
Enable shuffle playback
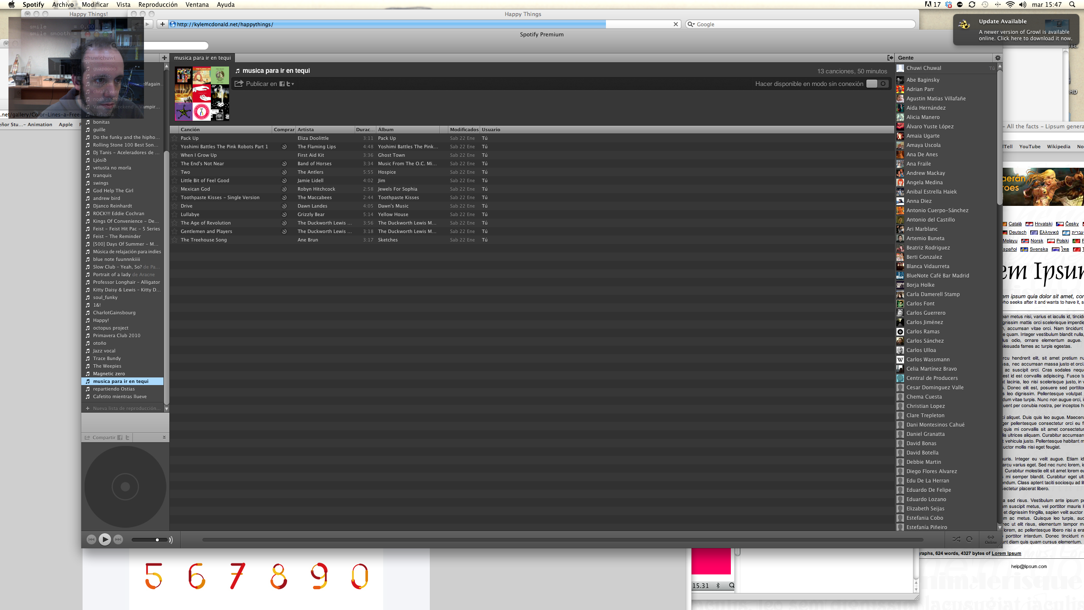(956, 539)
